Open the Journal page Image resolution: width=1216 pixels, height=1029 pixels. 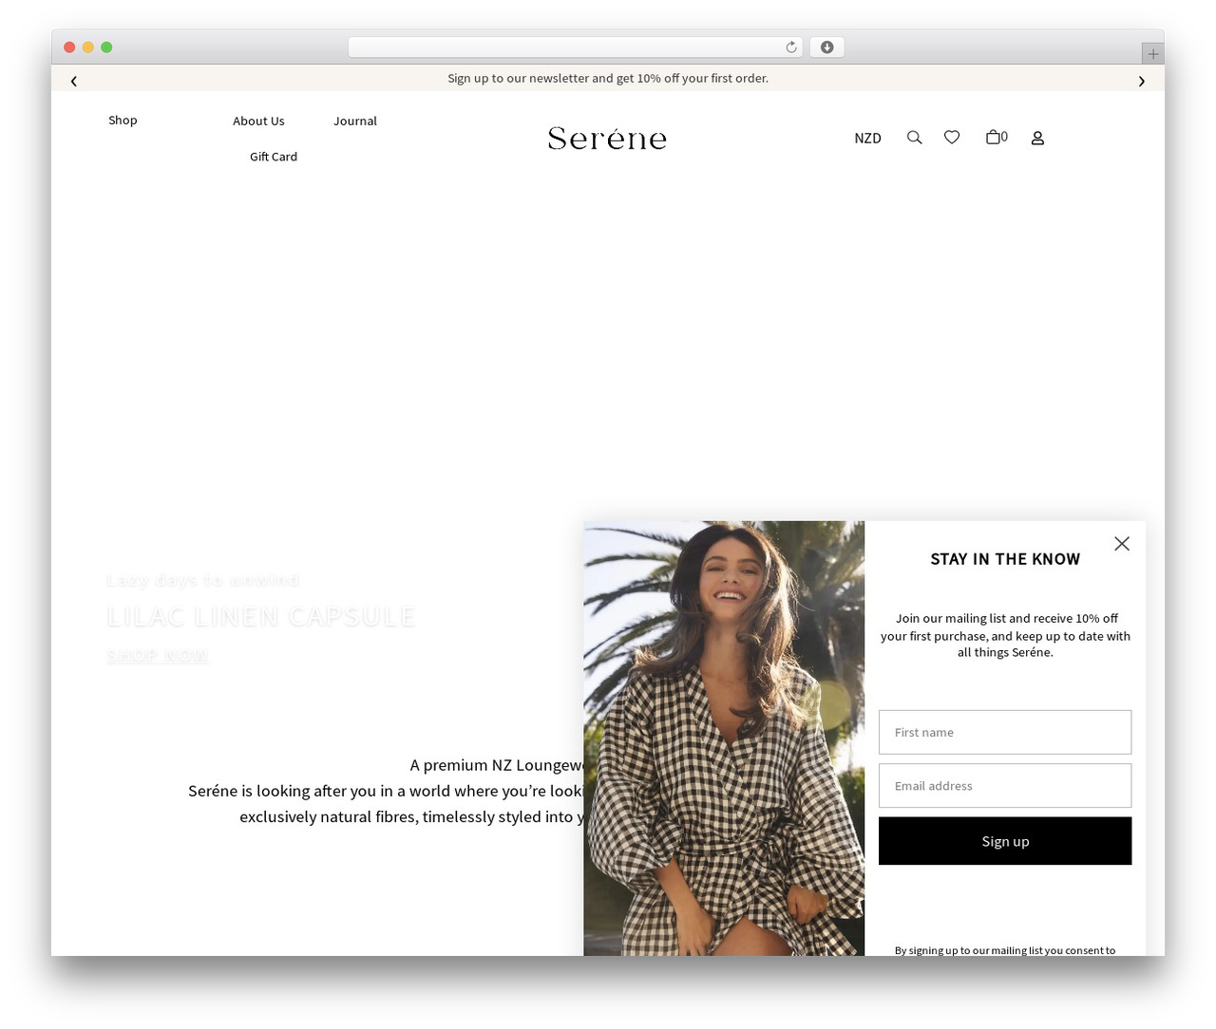[355, 121]
